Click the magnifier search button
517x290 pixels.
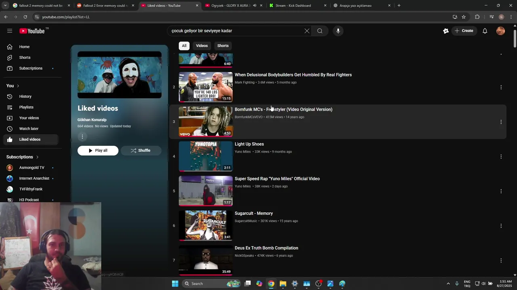point(320,31)
